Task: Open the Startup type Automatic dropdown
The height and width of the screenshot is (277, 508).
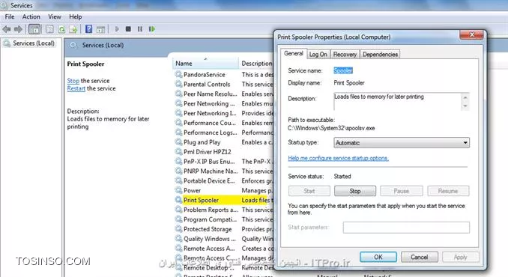Action: (402, 143)
